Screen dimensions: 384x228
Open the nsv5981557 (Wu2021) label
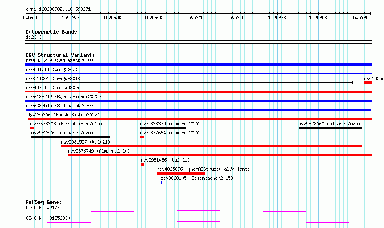(85, 142)
